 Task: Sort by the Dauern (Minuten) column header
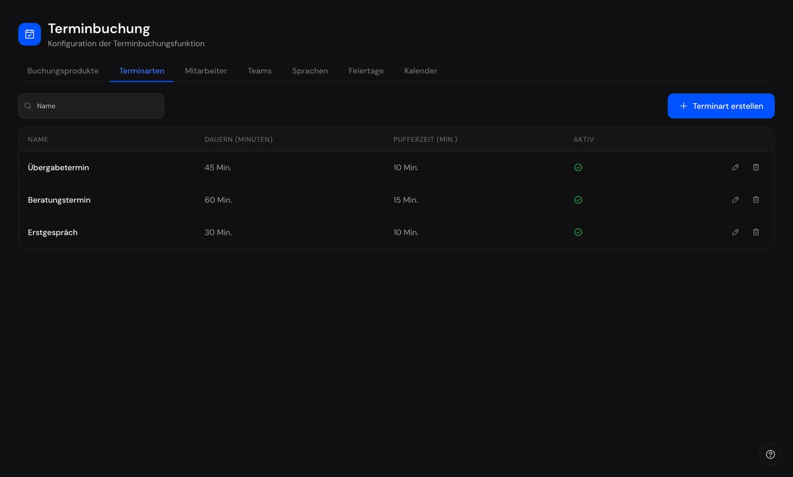tap(239, 139)
